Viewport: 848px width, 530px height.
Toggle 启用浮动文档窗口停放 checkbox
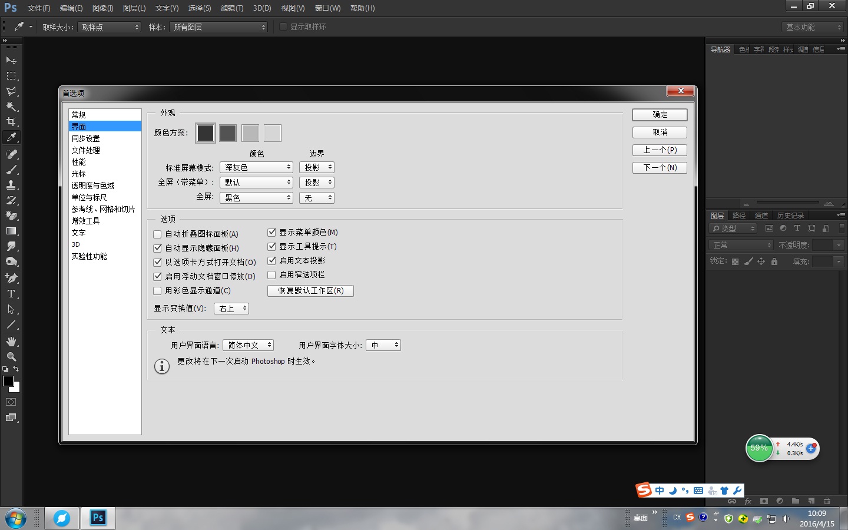[157, 276]
